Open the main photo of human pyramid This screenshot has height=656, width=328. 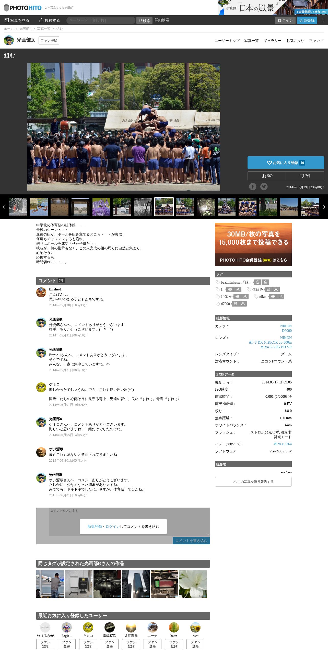(124, 127)
